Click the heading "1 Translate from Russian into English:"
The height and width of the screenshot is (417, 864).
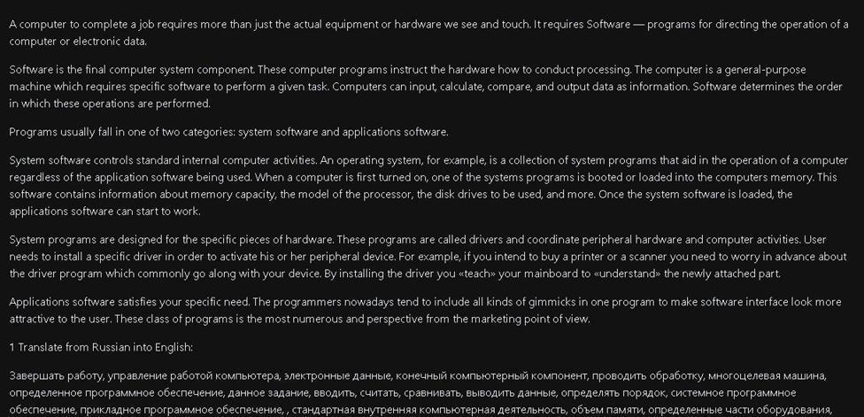point(101,348)
